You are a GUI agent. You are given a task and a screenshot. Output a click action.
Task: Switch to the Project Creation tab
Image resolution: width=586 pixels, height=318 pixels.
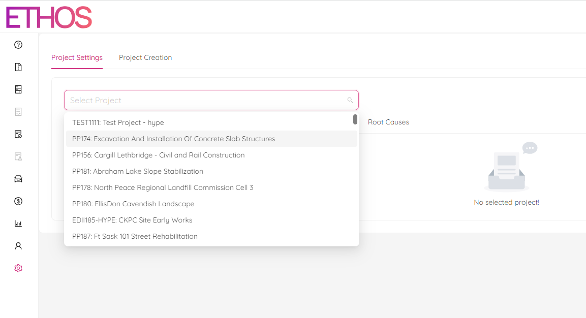(x=145, y=57)
